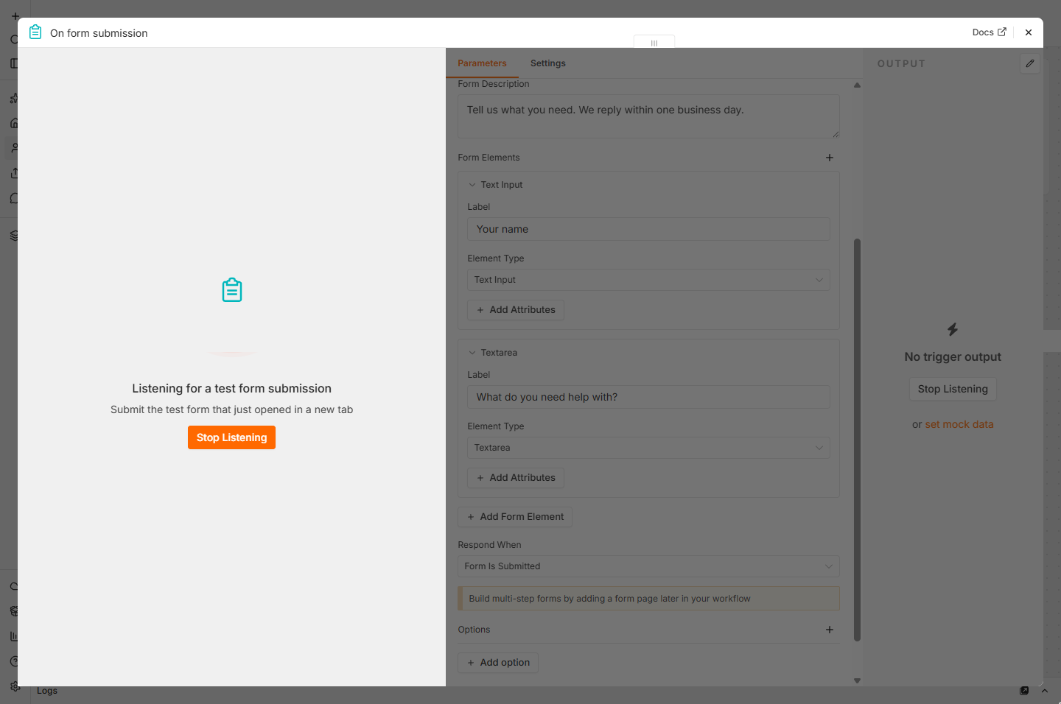This screenshot has height=704, width=1061.
Task: Switch to the Settings tab
Action: [548, 63]
